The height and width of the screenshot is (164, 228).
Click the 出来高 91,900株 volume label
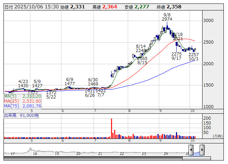21,114
